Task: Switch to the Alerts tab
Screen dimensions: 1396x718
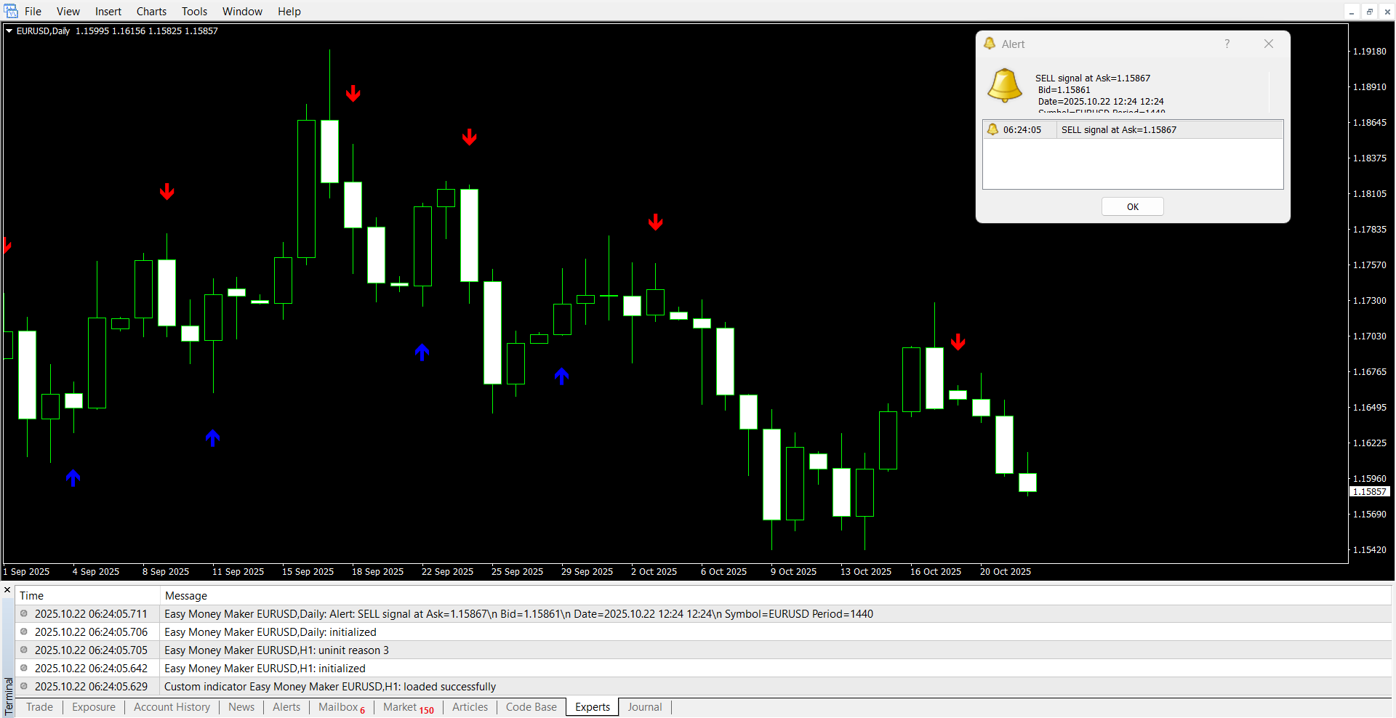Action: (x=286, y=707)
